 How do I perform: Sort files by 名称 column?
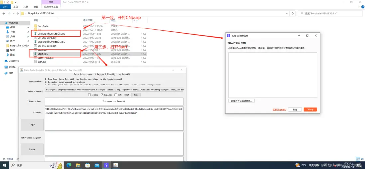[x=36, y=20]
